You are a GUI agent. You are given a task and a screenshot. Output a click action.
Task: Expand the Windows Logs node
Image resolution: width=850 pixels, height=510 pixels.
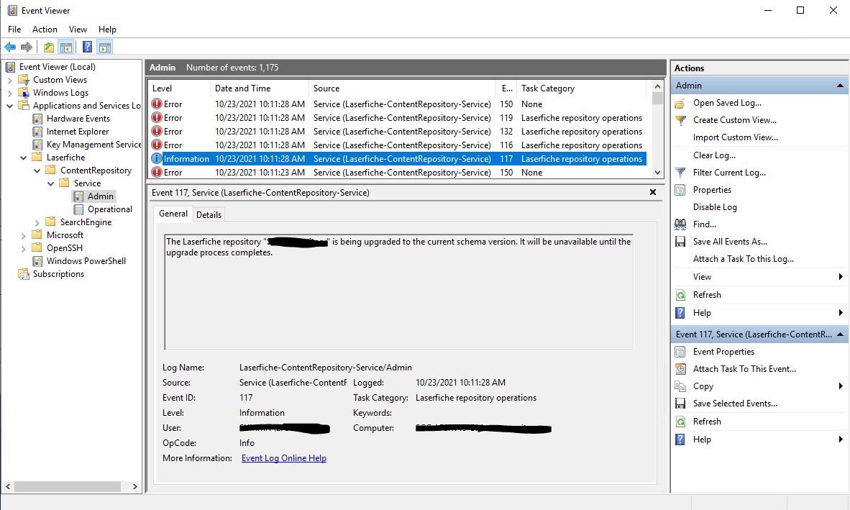10,93
